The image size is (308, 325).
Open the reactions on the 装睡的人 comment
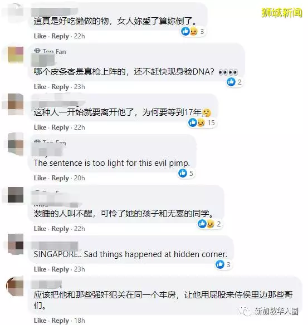(206, 224)
